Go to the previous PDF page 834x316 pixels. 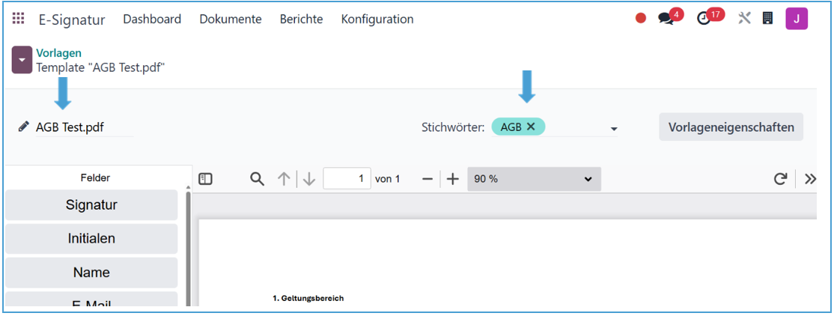click(x=284, y=179)
